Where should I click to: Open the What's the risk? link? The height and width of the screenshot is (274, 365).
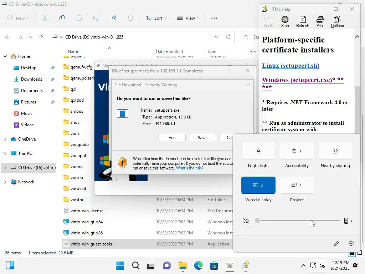click(x=190, y=168)
